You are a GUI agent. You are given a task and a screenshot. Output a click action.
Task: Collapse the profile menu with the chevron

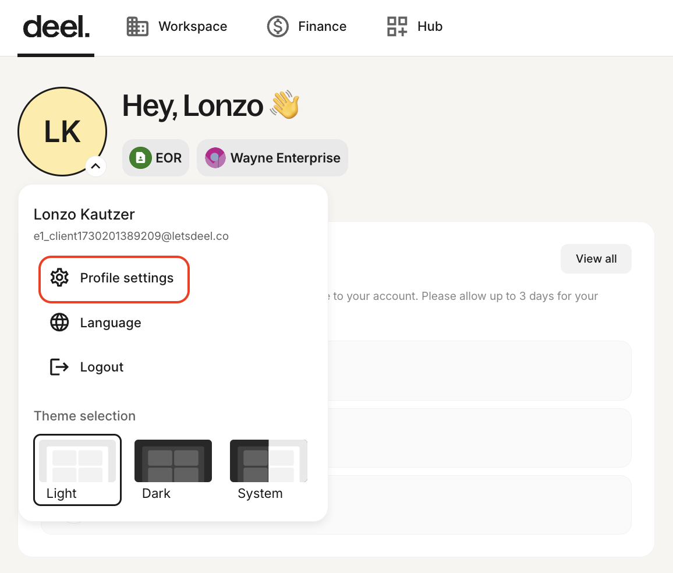(x=96, y=167)
